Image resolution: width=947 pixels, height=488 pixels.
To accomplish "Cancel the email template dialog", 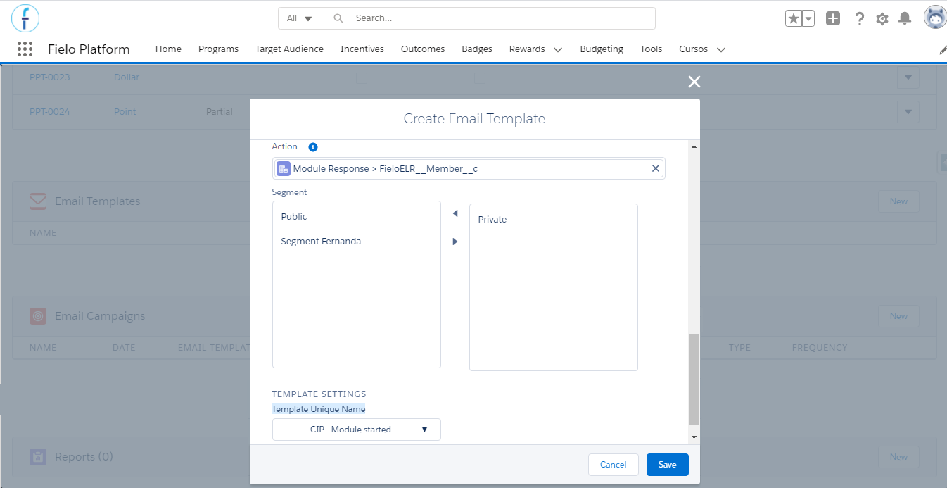I will [x=613, y=465].
